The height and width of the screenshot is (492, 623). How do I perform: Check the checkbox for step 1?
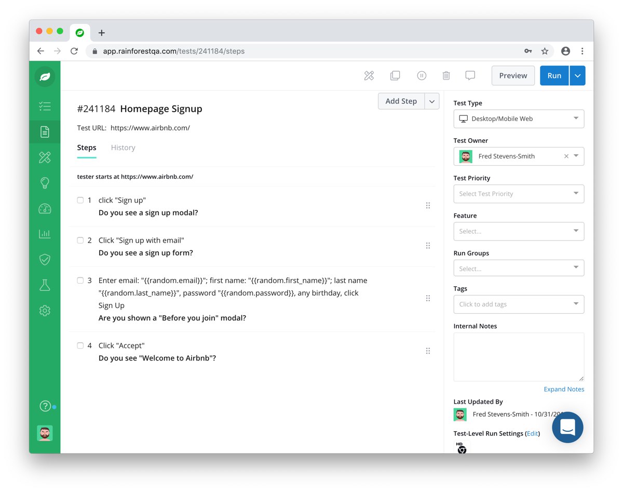point(80,200)
